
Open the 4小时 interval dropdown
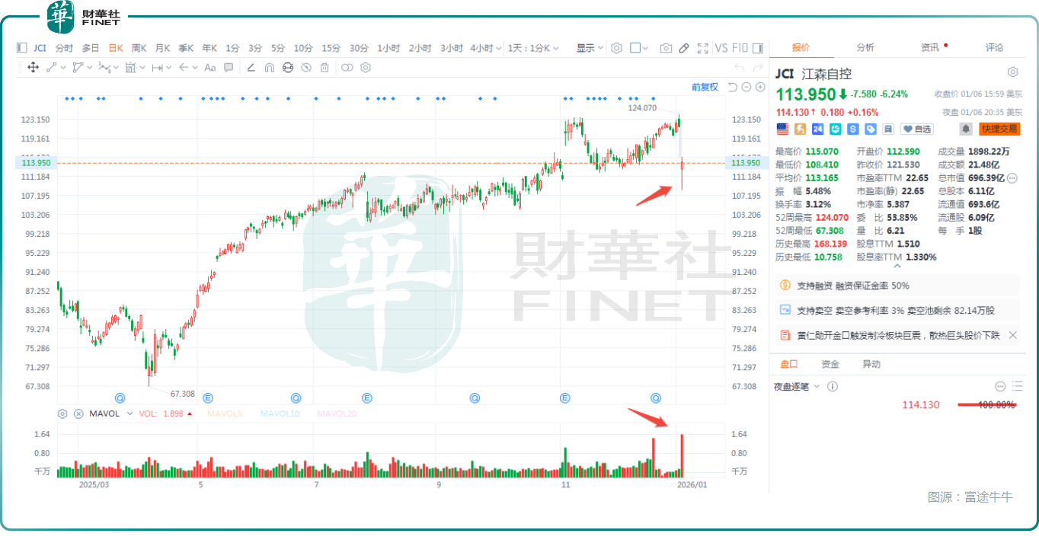click(485, 48)
